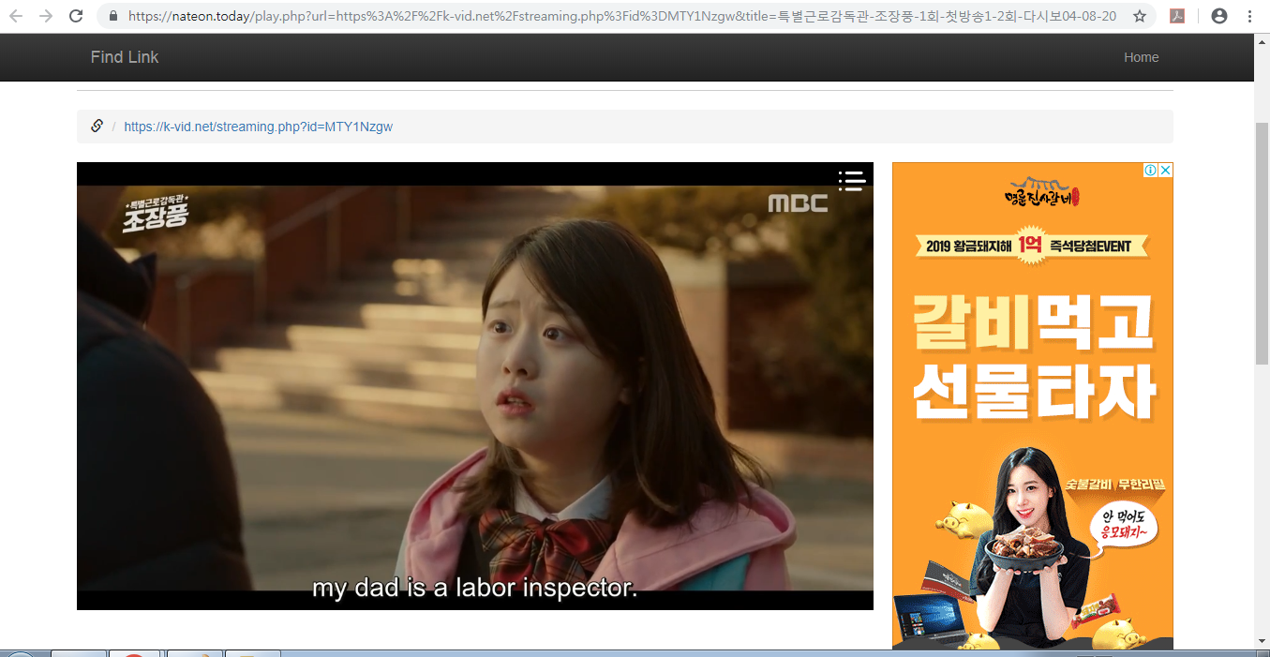Open the video playlist menu icon

click(851, 180)
